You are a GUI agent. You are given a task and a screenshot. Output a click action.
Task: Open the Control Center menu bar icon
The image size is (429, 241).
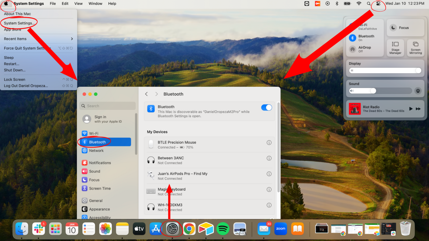pyautogui.click(x=378, y=3)
